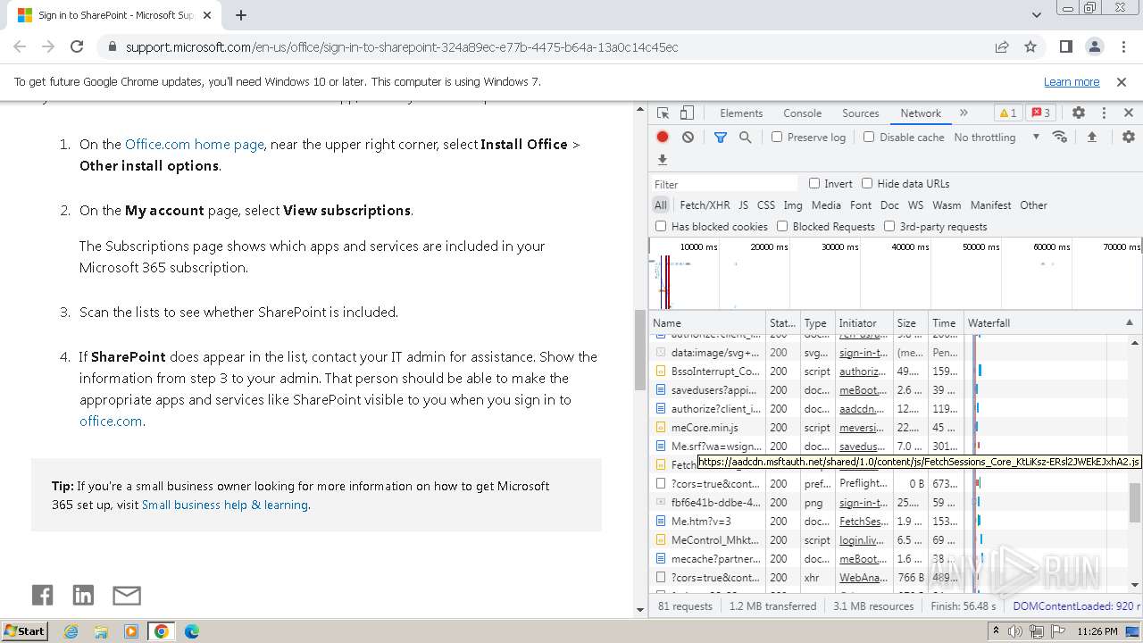Open Chrome main three-dot menu
The height and width of the screenshot is (643, 1143).
point(1122,46)
